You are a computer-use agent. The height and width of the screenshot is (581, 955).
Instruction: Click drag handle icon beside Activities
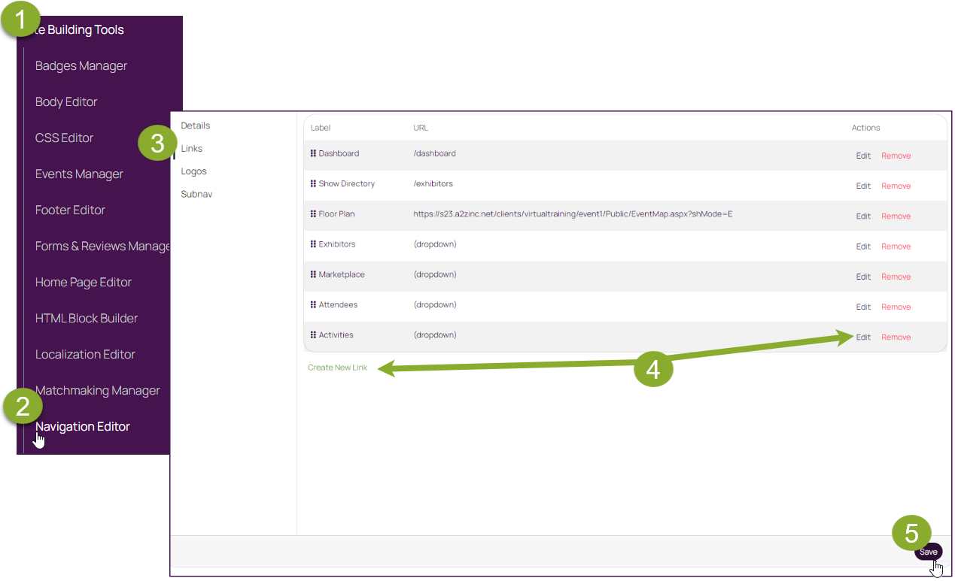[313, 334]
